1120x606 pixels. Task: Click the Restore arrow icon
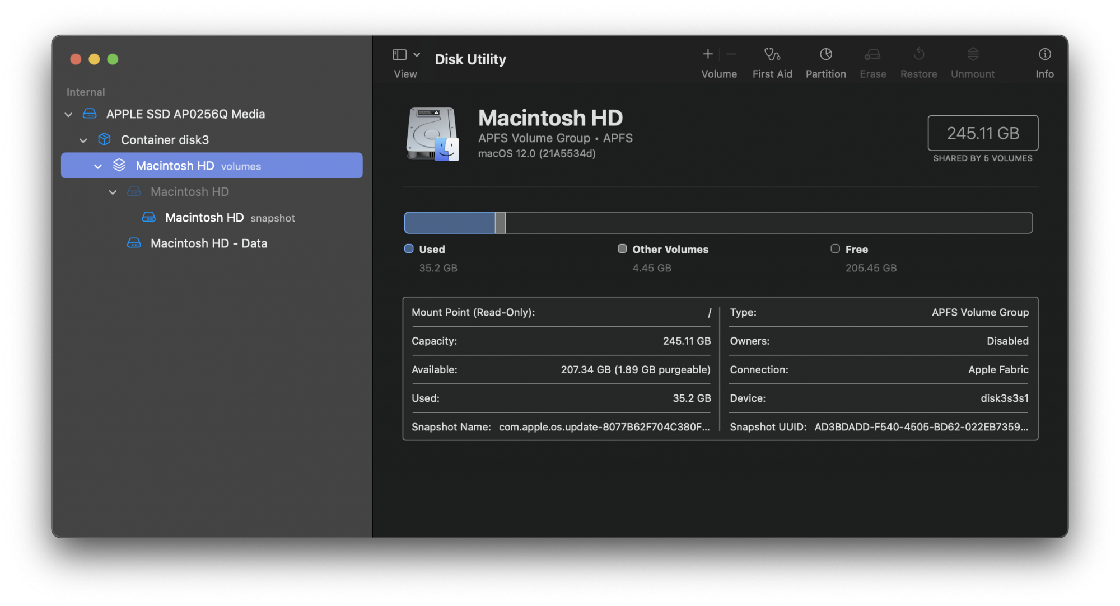(x=919, y=54)
